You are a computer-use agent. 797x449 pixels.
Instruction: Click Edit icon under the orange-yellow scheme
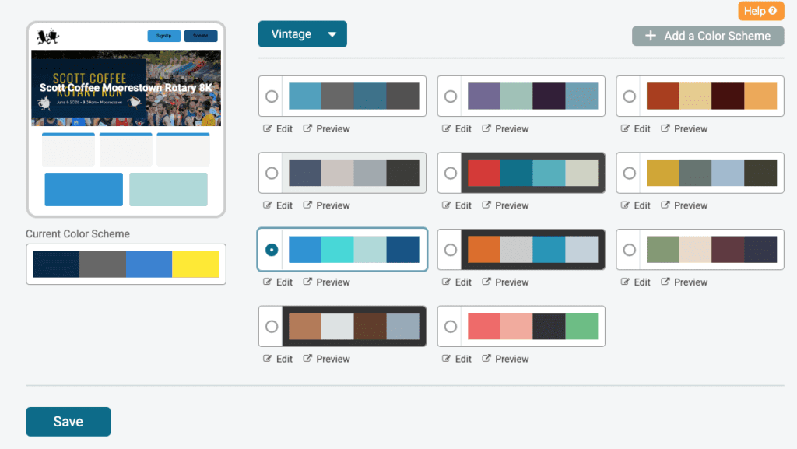pyautogui.click(x=626, y=128)
